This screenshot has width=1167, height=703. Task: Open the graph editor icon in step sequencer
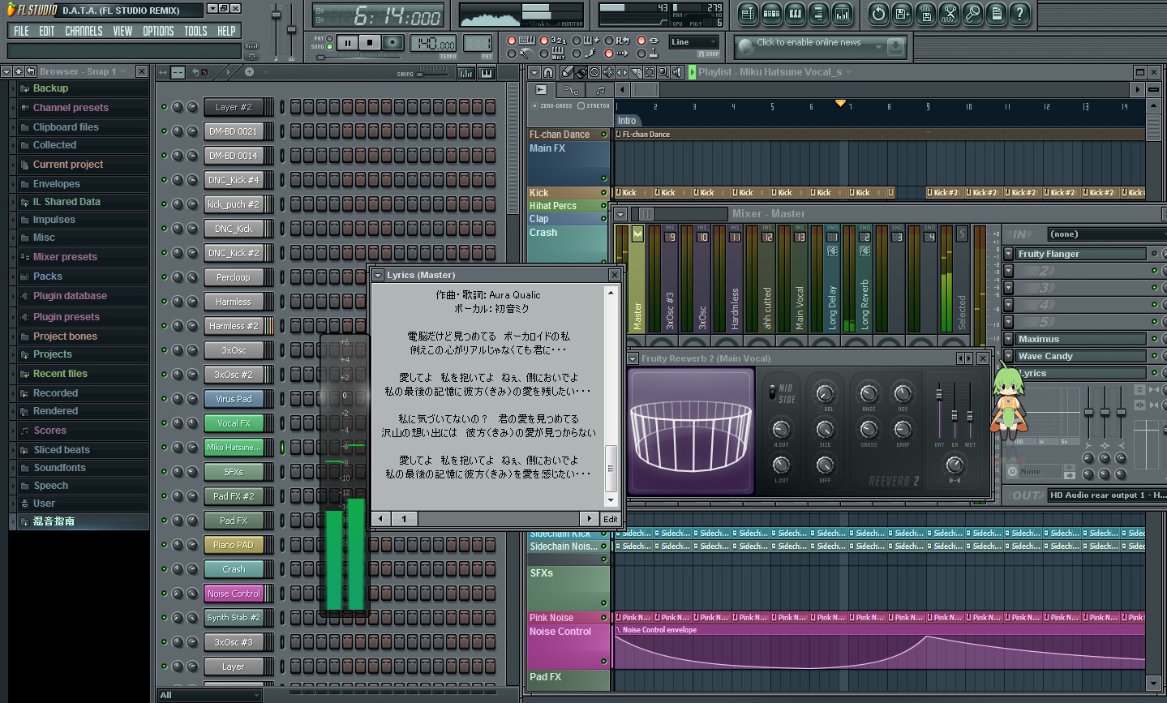466,73
